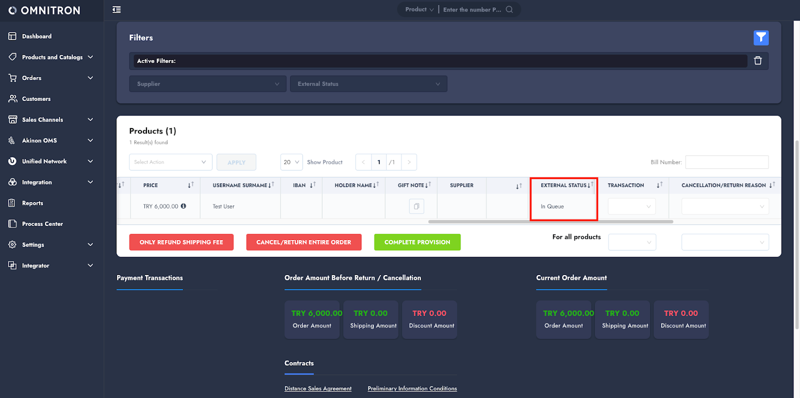
Task: Open the Supplier filter dropdown
Action: [x=207, y=84]
